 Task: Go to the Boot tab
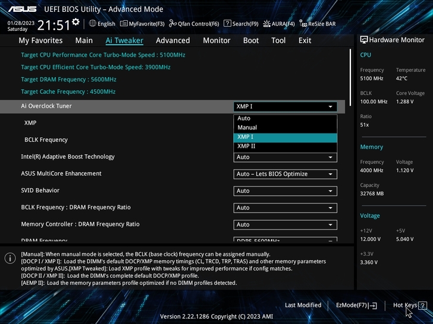(251, 40)
